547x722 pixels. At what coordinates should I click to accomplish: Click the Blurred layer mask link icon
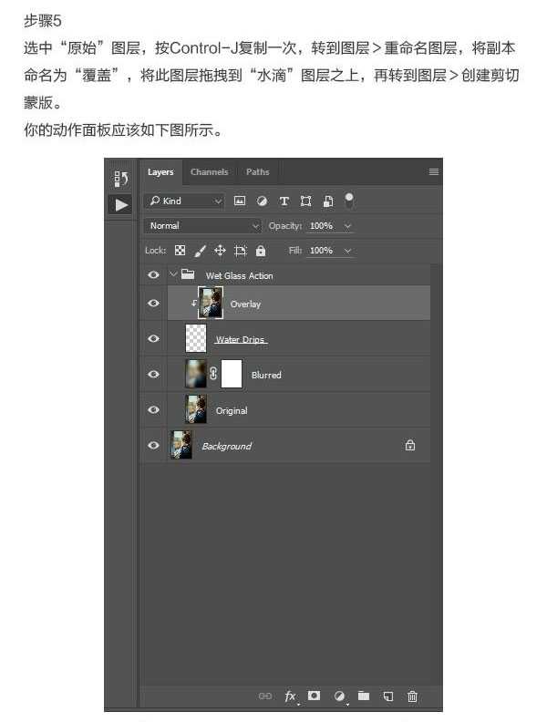click(x=213, y=374)
